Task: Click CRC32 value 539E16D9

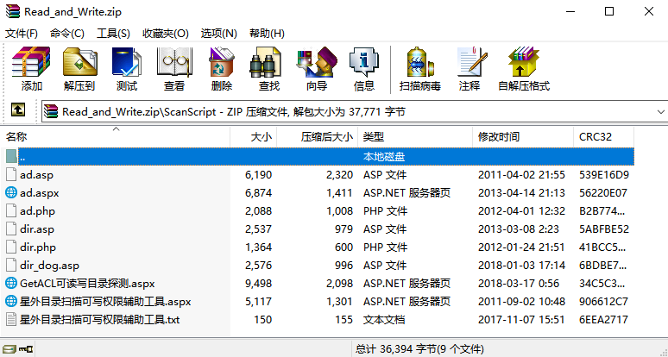Action: pos(604,175)
